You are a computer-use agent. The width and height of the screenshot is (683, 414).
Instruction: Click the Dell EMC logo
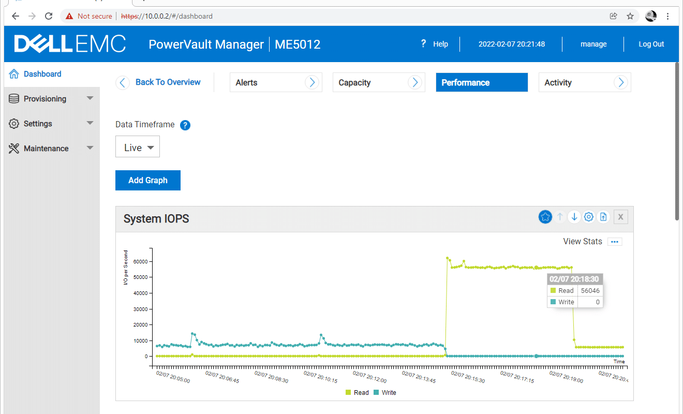tap(70, 44)
